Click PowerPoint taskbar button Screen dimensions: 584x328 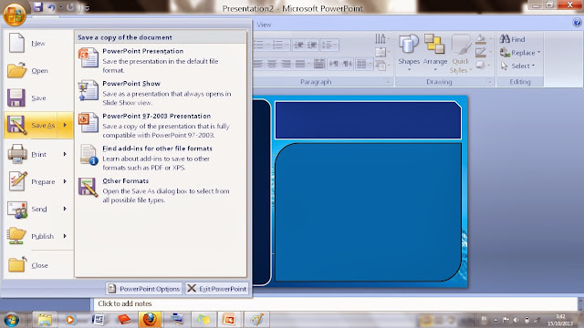pyautogui.click(x=229, y=320)
